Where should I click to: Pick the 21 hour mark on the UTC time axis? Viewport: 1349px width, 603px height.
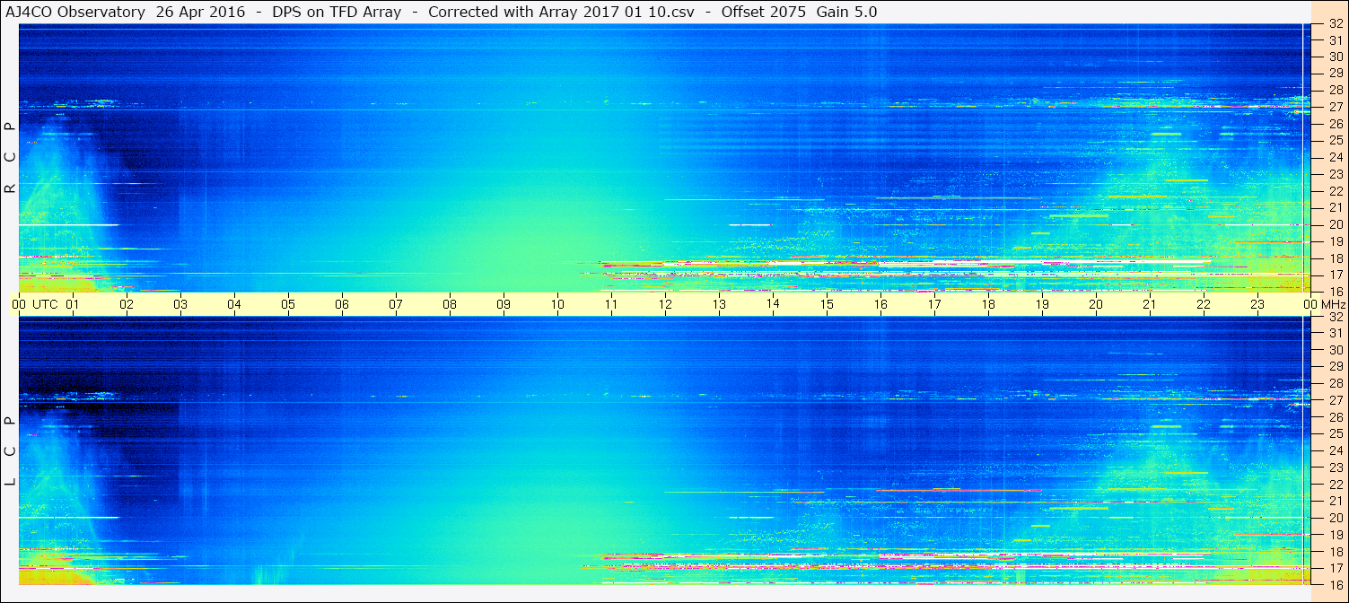(x=1150, y=304)
